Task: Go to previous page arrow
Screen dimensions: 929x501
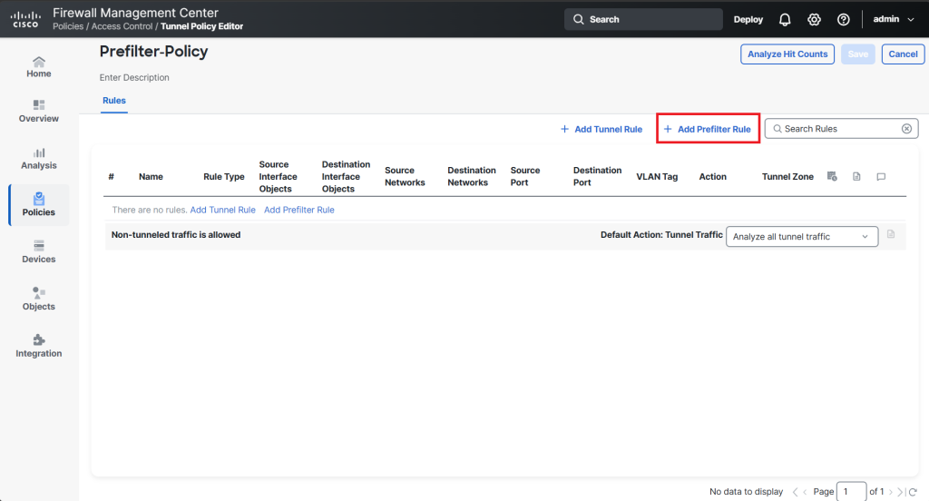Action: click(x=805, y=492)
